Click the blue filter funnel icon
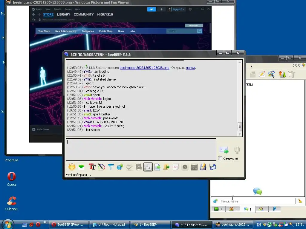Image resolution: width=306 pixels, height=229 pixels. (x=111, y=167)
